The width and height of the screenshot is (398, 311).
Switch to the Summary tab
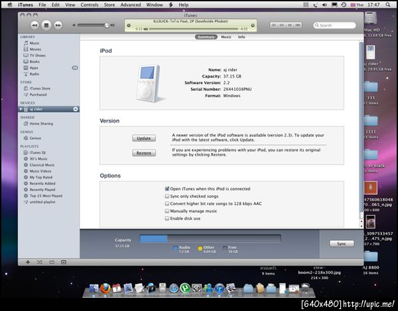pyautogui.click(x=206, y=36)
